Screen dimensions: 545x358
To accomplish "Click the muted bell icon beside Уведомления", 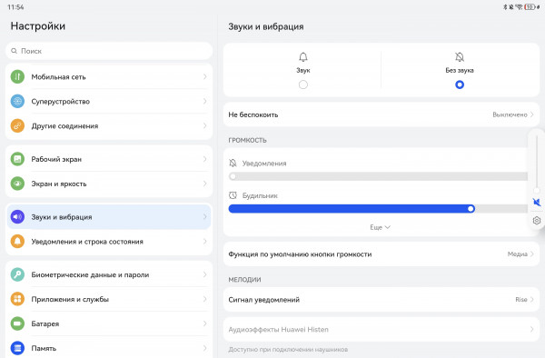I will coord(233,163).
